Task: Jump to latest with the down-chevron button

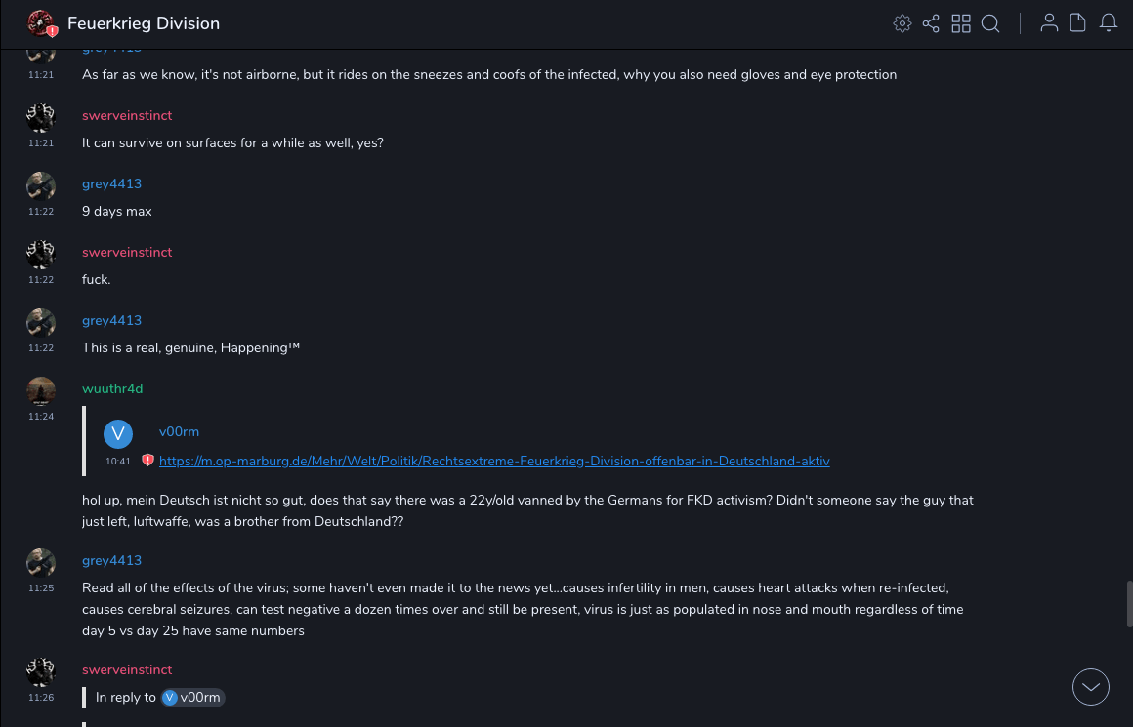Action: 1091,687
